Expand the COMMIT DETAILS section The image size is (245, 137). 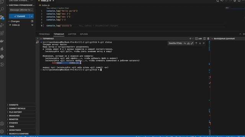click(17, 108)
